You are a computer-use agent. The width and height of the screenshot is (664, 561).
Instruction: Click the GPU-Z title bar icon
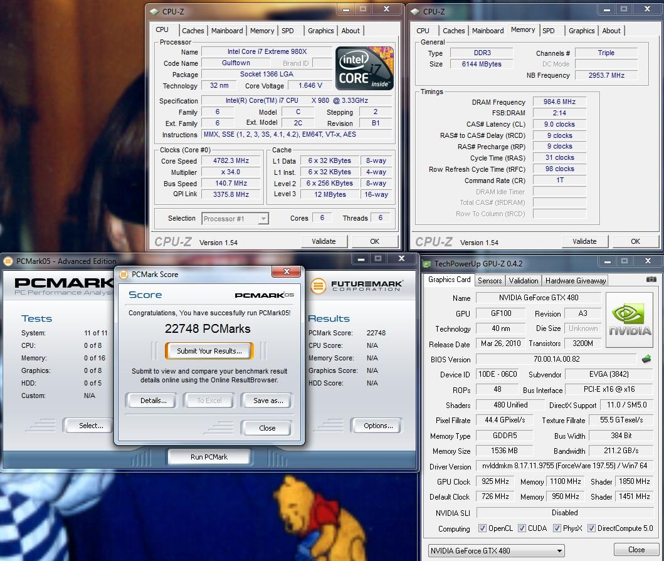pyautogui.click(x=427, y=264)
